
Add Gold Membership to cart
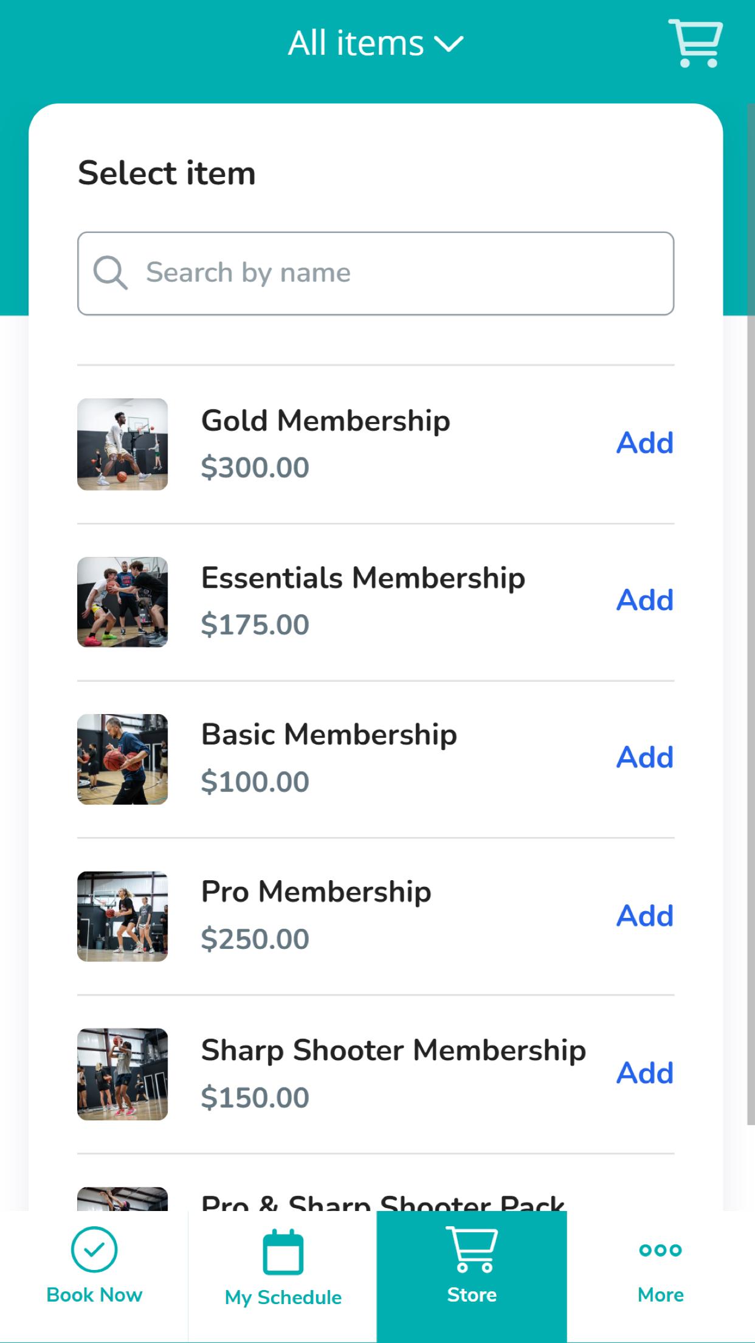pyautogui.click(x=645, y=443)
